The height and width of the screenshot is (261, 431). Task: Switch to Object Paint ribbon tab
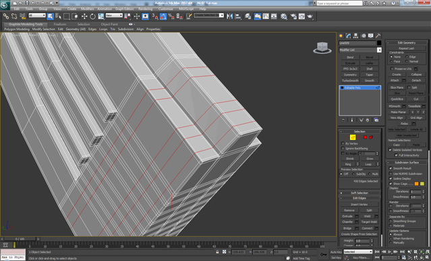(x=109, y=24)
